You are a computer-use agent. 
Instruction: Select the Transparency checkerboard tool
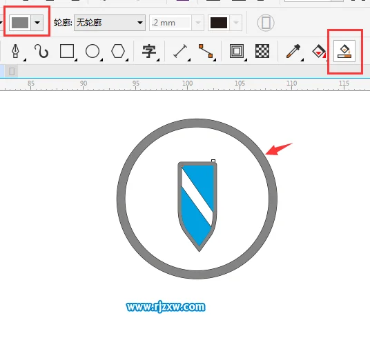pyautogui.click(x=262, y=51)
